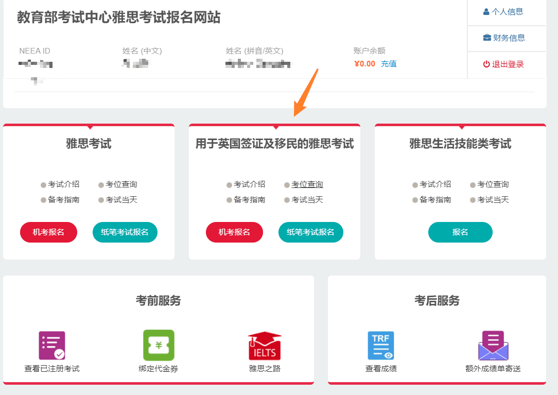The image size is (558, 395).
Task: Click 纸笔考试报名 under 雅思考试
Action: click(x=125, y=232)
